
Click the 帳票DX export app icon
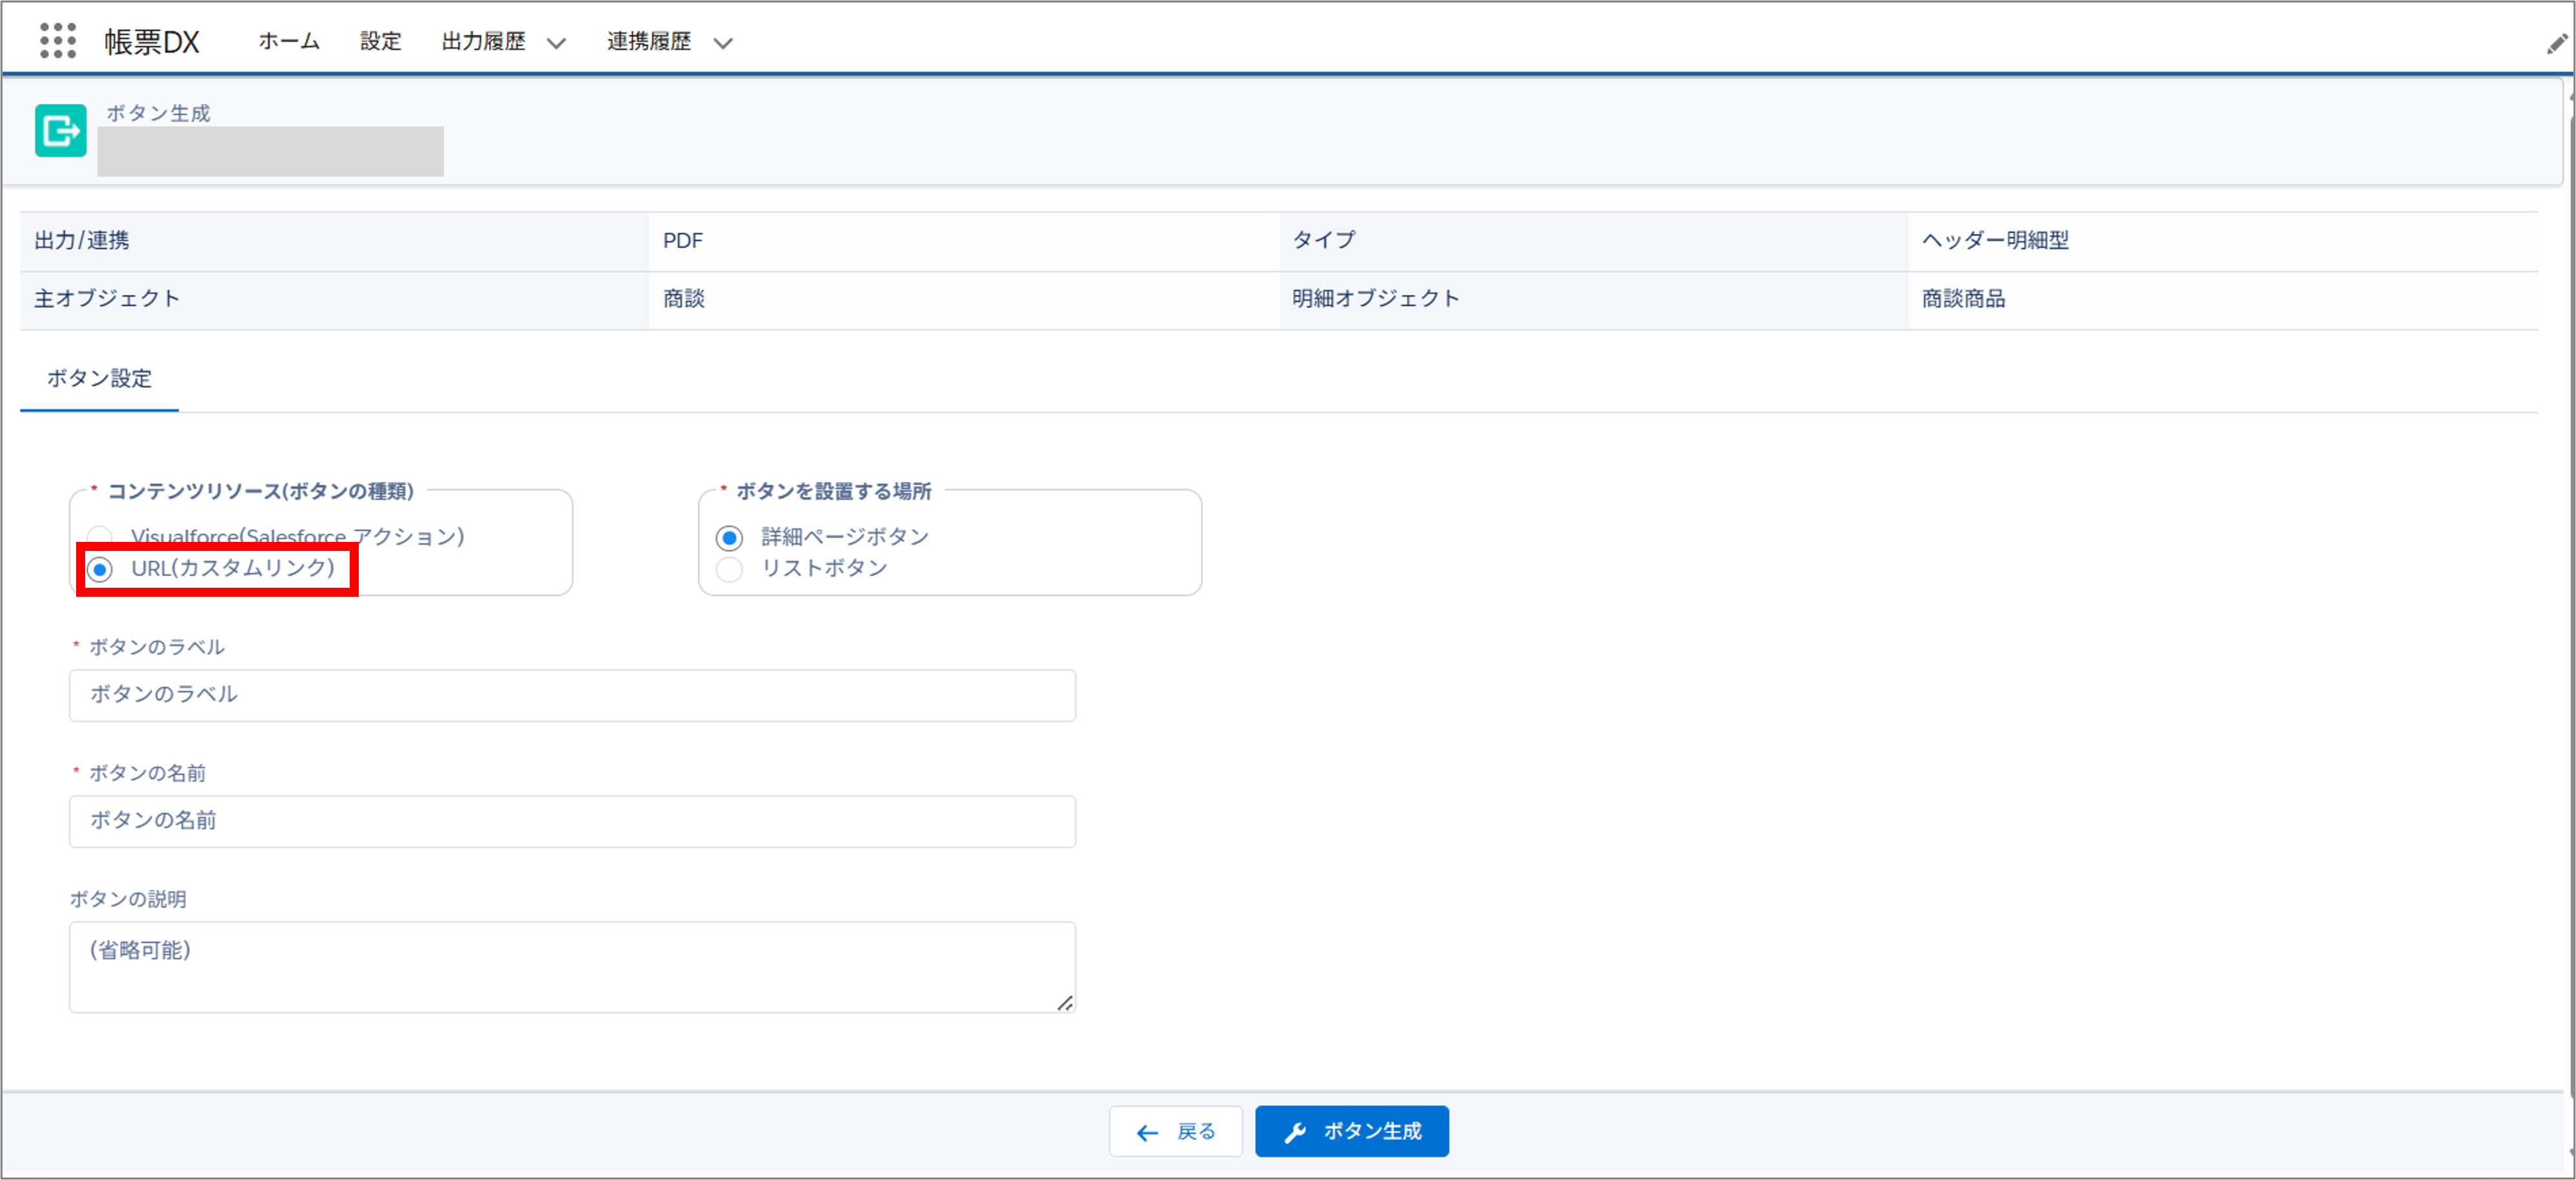click(59, 131)
